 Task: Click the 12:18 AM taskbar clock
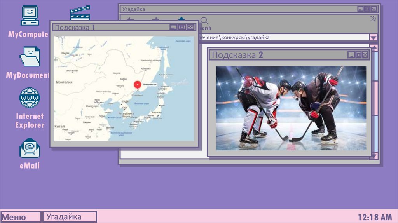pyautogui.click(x=375, y=218)
